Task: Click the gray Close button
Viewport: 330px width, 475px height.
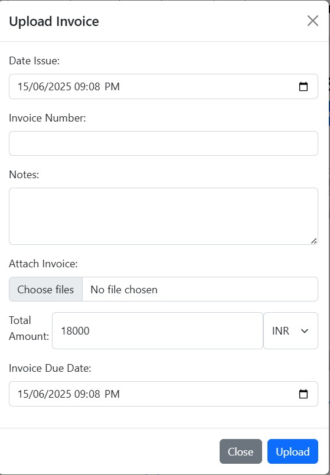Action: click(241, 451)
